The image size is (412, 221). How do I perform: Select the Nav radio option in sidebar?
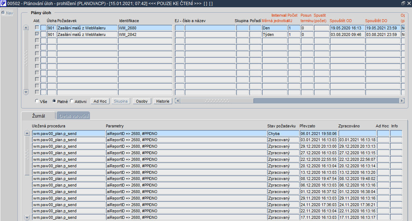(x=3, y=13)
